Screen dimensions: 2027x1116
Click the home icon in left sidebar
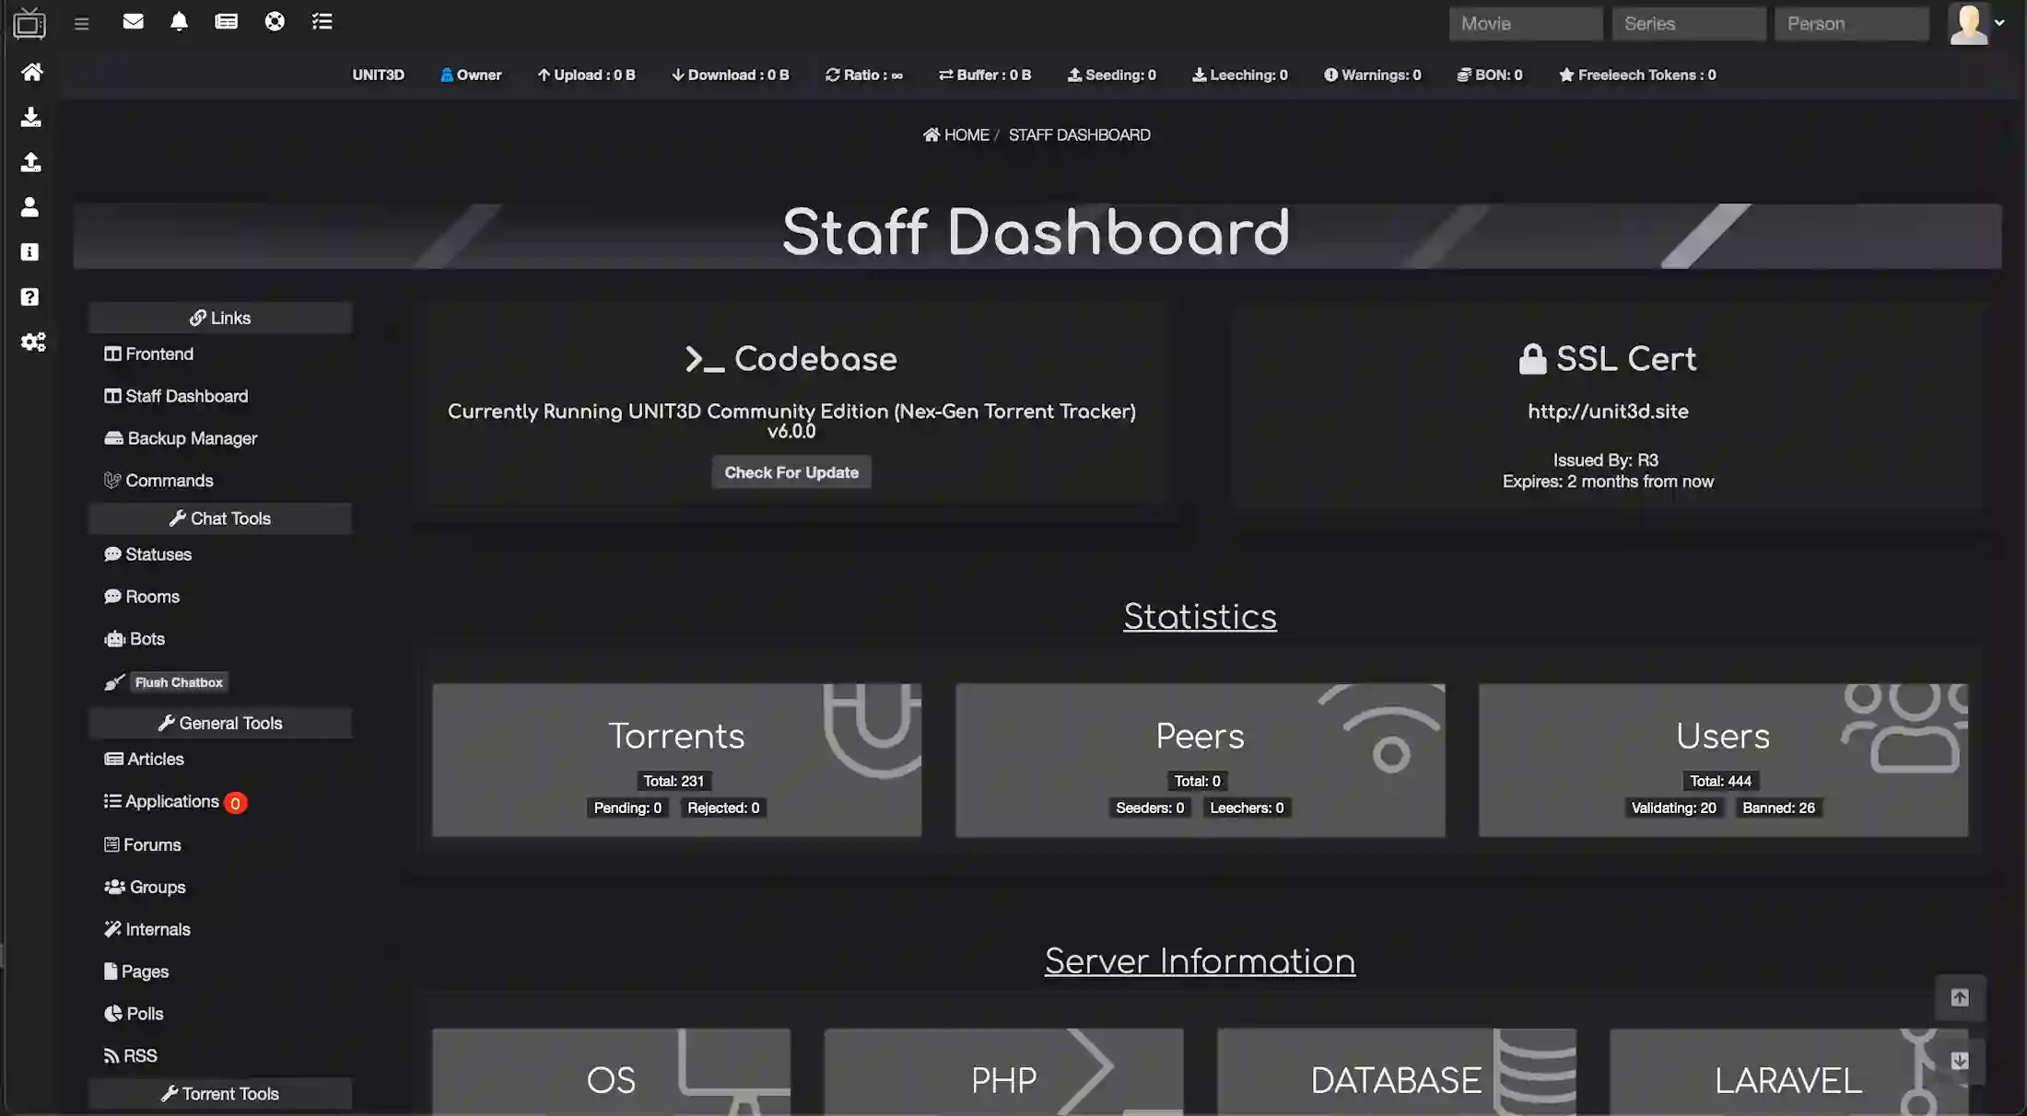[x=31, y=72]
